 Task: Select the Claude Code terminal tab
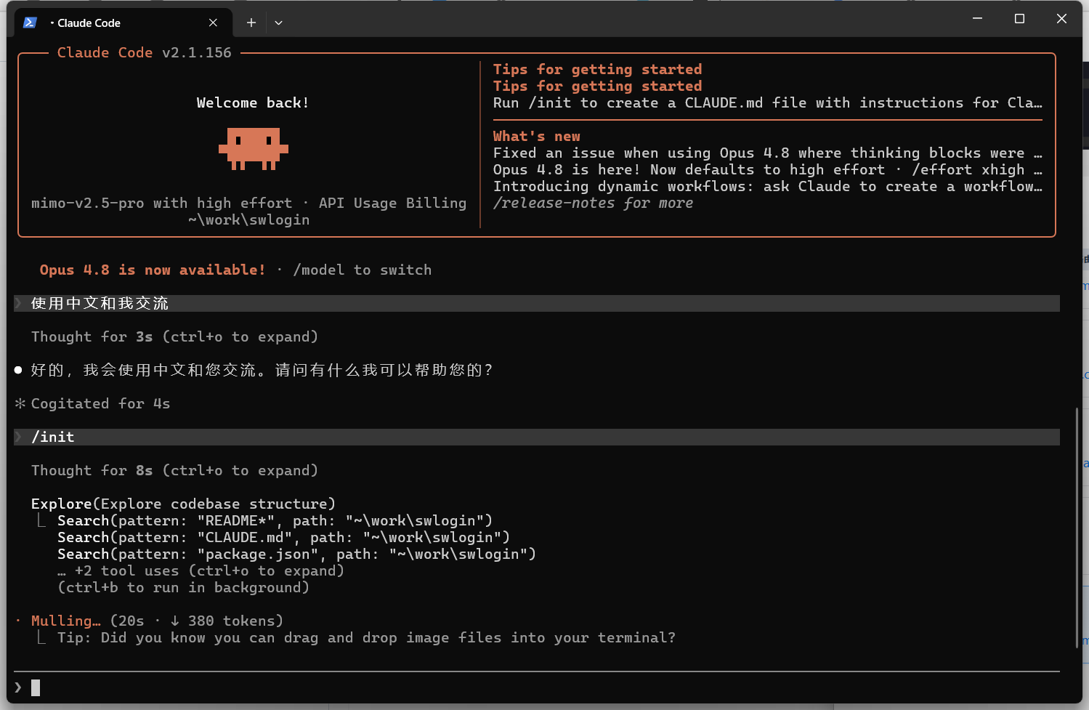(x=124, y=23)
